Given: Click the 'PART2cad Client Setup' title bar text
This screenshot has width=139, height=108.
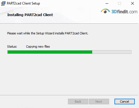Looking at the screenshot, I should pos(23,3).
